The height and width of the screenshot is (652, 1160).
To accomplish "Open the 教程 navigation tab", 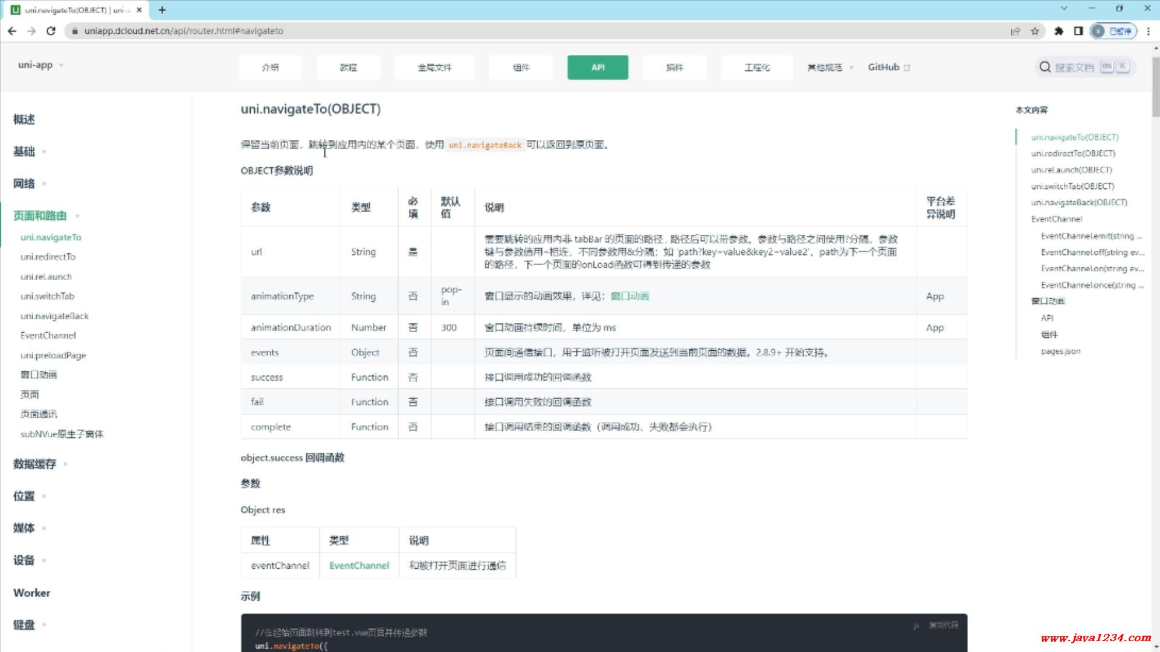I will tap(348, 67).
